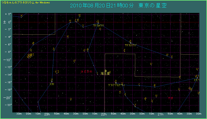Click the Neptune (海王星) planet marker
This screenshot has height=119, width=207.
click(105, 71)
